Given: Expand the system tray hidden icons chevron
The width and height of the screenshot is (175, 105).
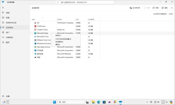Looking at the screenshot, I should 147,102.
